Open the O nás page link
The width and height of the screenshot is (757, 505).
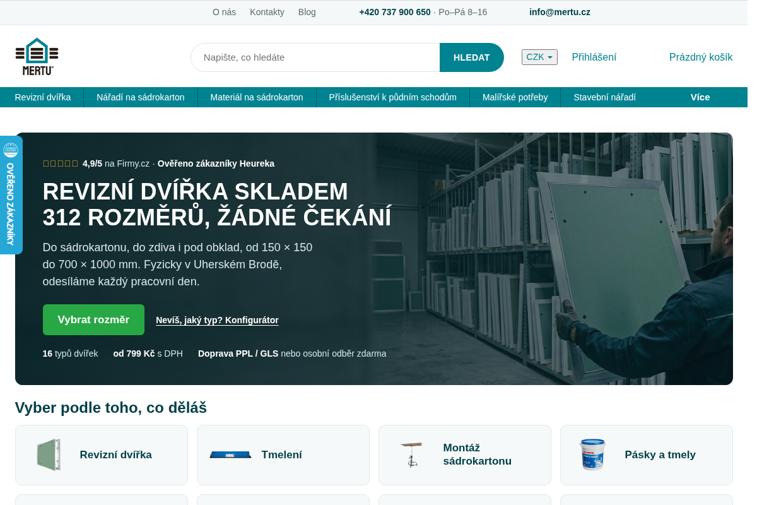(x=224, y=12)
